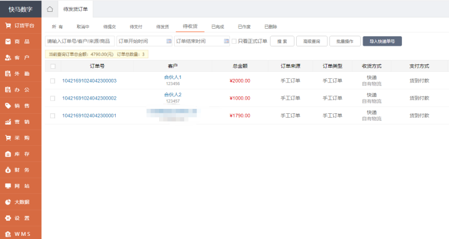Open the 商品 sidebar icon
The height and width of the screenshot is (239, 449).
click(8, 41)
